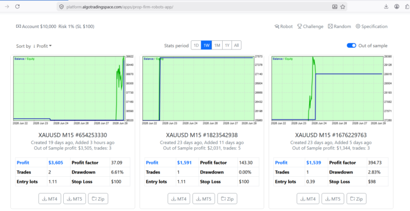Click profit factor value 394.73
This screenshot has height=211, width=410.
pos(375,163)
